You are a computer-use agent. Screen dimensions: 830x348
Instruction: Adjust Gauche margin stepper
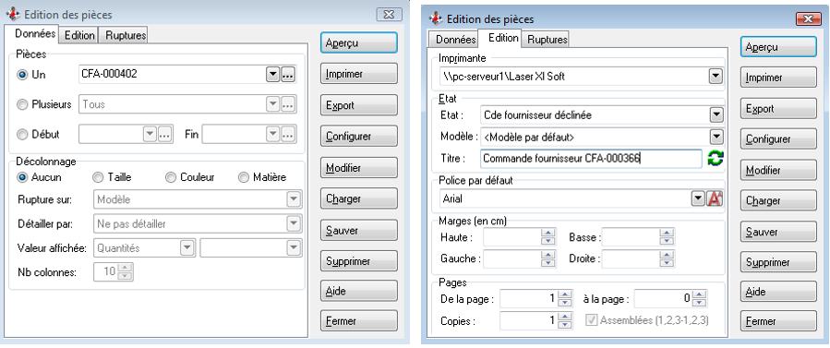point(547,259)
